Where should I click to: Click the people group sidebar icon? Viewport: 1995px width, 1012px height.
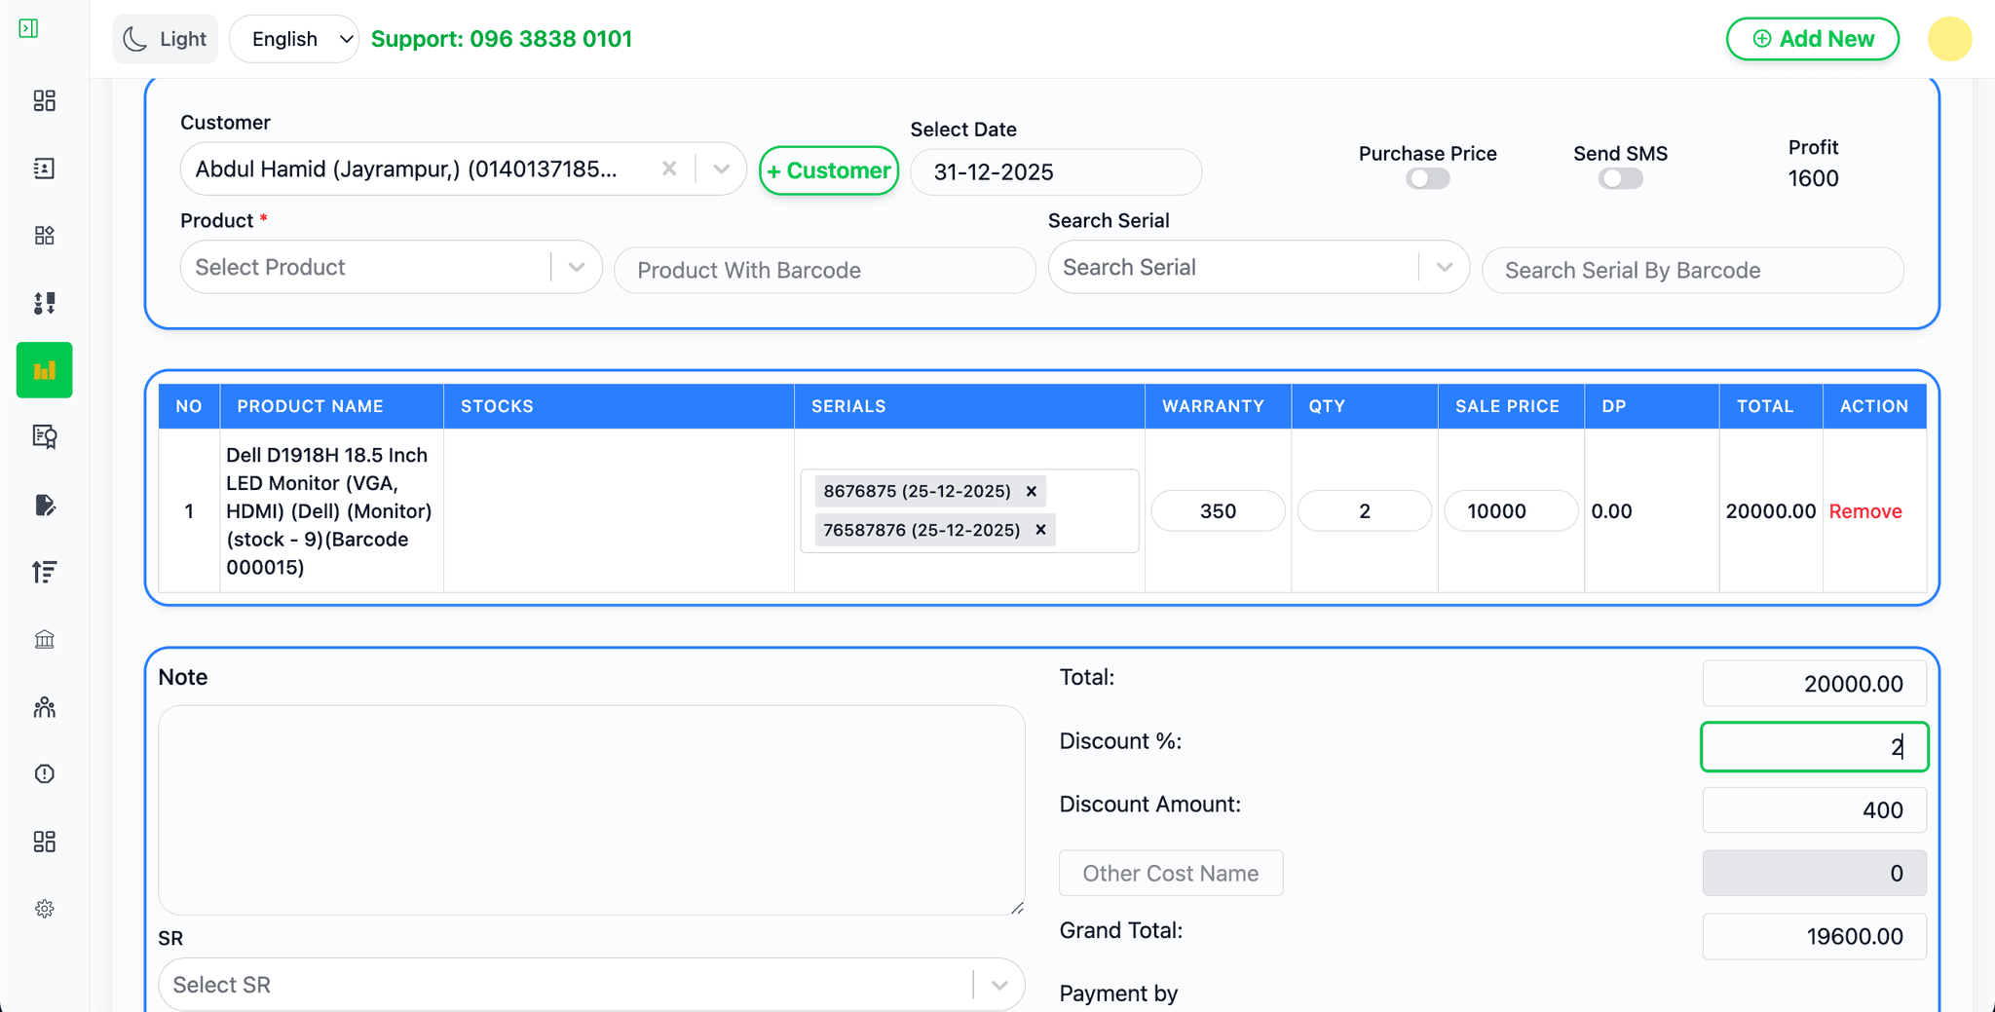tap(44, 707)
